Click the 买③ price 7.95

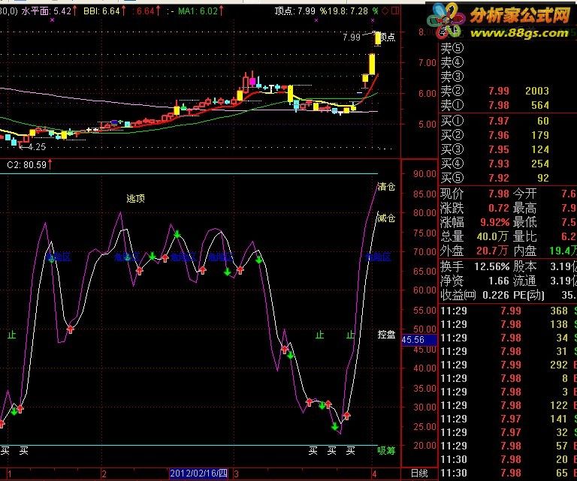(499, 149)
